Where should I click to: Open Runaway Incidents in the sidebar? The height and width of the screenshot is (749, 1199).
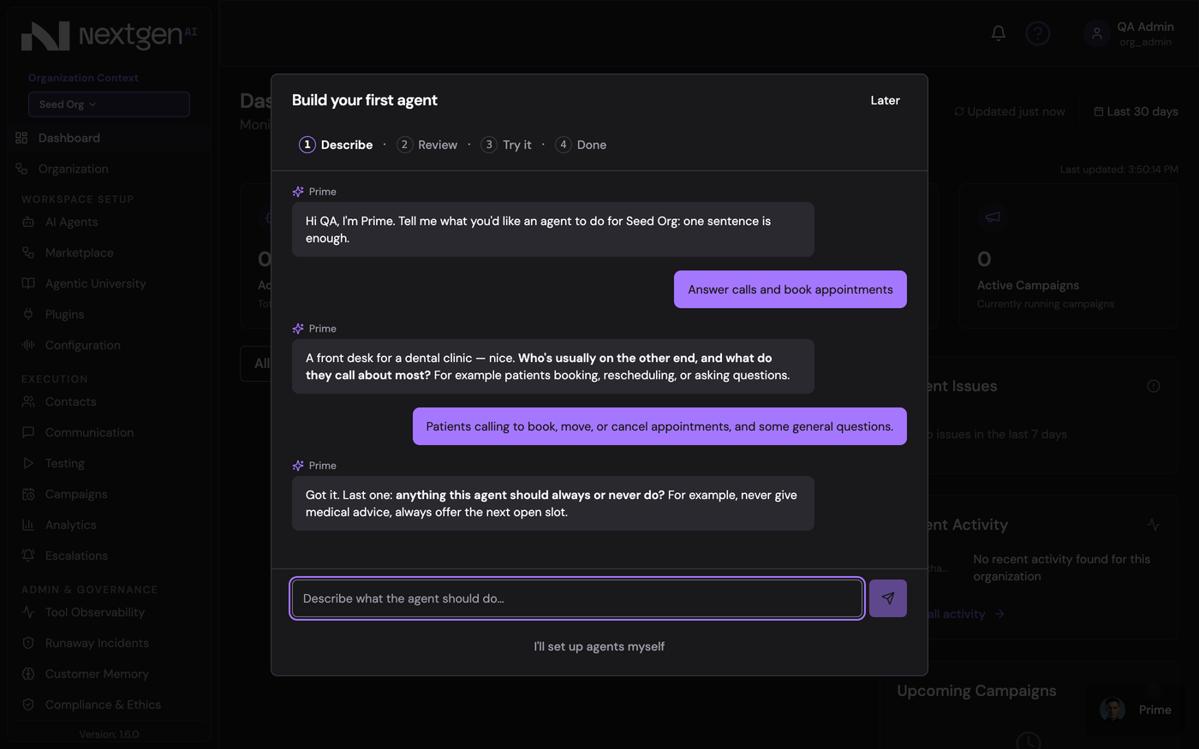[x=97, y=643]
